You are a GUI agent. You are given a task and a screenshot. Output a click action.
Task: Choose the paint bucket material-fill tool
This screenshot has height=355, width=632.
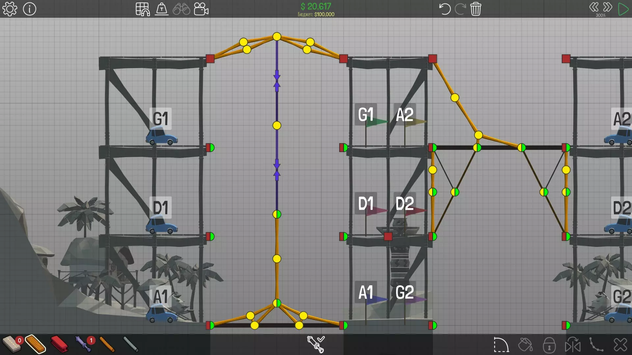525,345
